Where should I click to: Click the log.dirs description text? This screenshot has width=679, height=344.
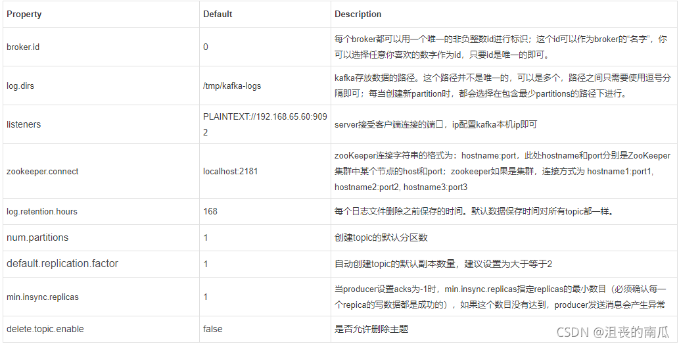(x=503, y=86)
